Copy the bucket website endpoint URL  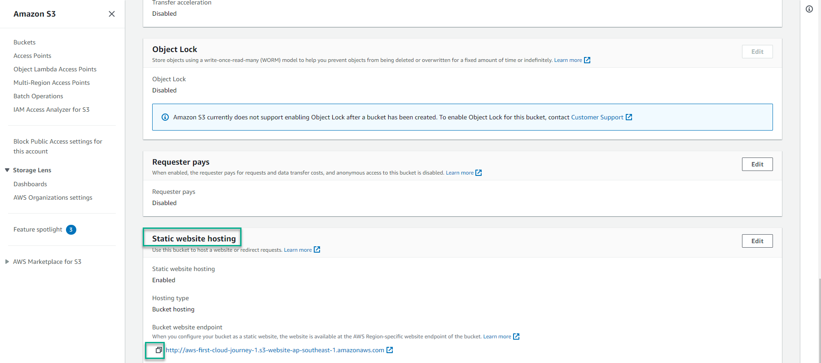click(x=158, y=350)
